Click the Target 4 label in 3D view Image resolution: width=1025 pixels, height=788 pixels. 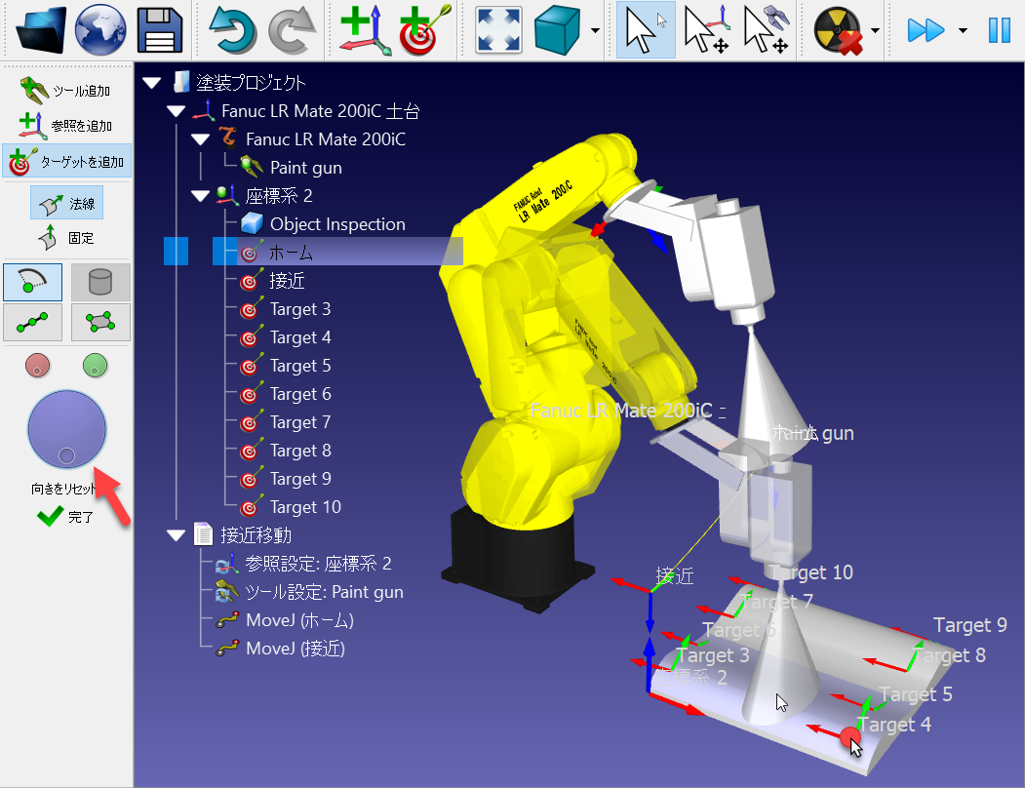(894, 725)
